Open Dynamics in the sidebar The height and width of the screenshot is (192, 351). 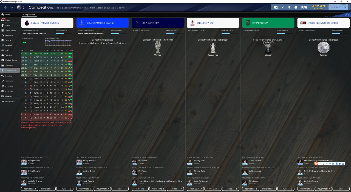pyautogui.click(x=10, y=35)
